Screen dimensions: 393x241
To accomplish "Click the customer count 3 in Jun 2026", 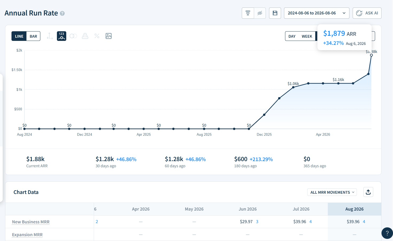I will [257, 222].
